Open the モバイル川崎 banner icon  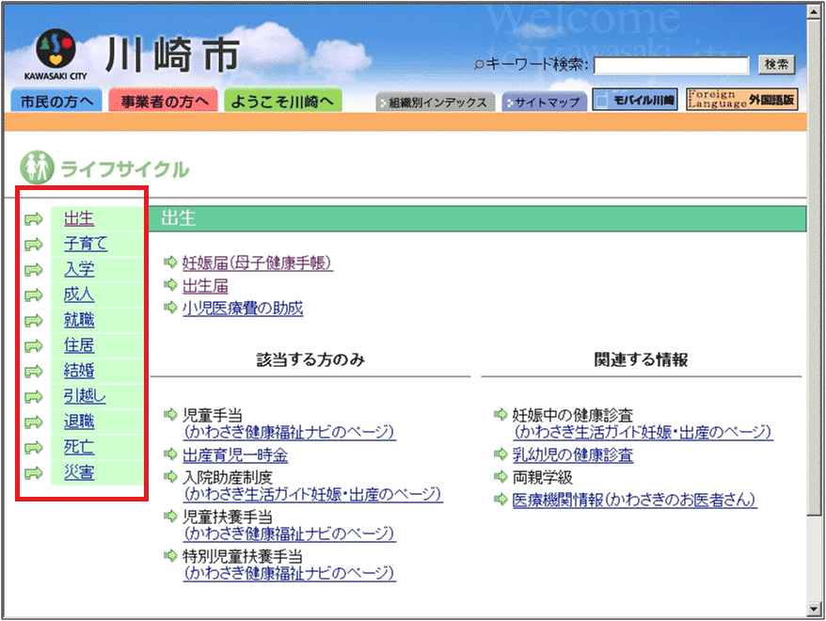pyautogui.click(x=635, y=101)
